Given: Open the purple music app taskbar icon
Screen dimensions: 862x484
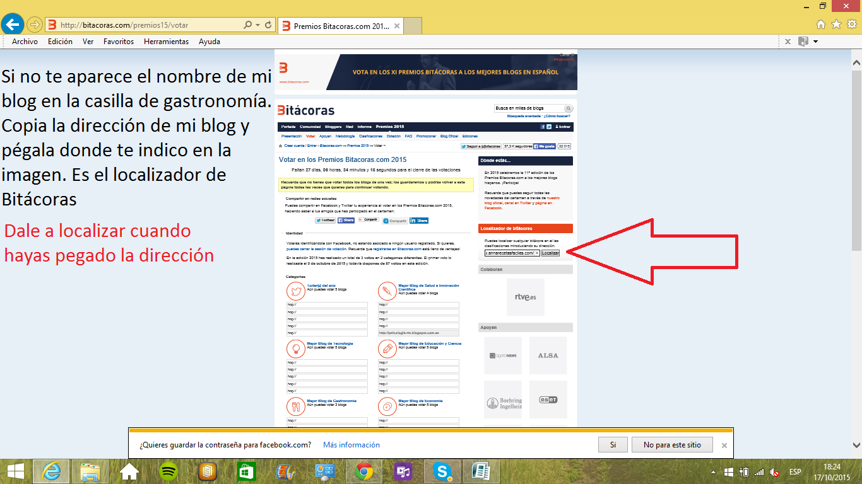Looking at the screenshot, I should tap(403, 471).
